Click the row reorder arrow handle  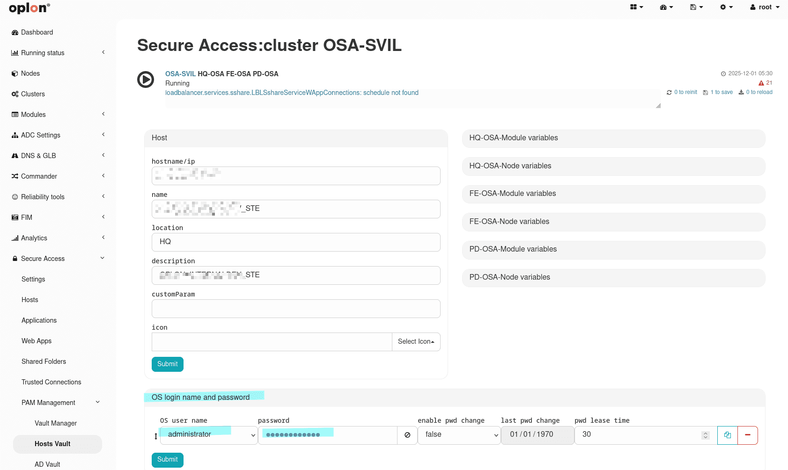pos(156,436)
